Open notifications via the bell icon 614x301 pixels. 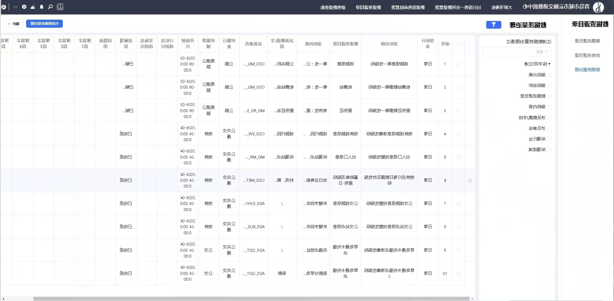point(42,7)
